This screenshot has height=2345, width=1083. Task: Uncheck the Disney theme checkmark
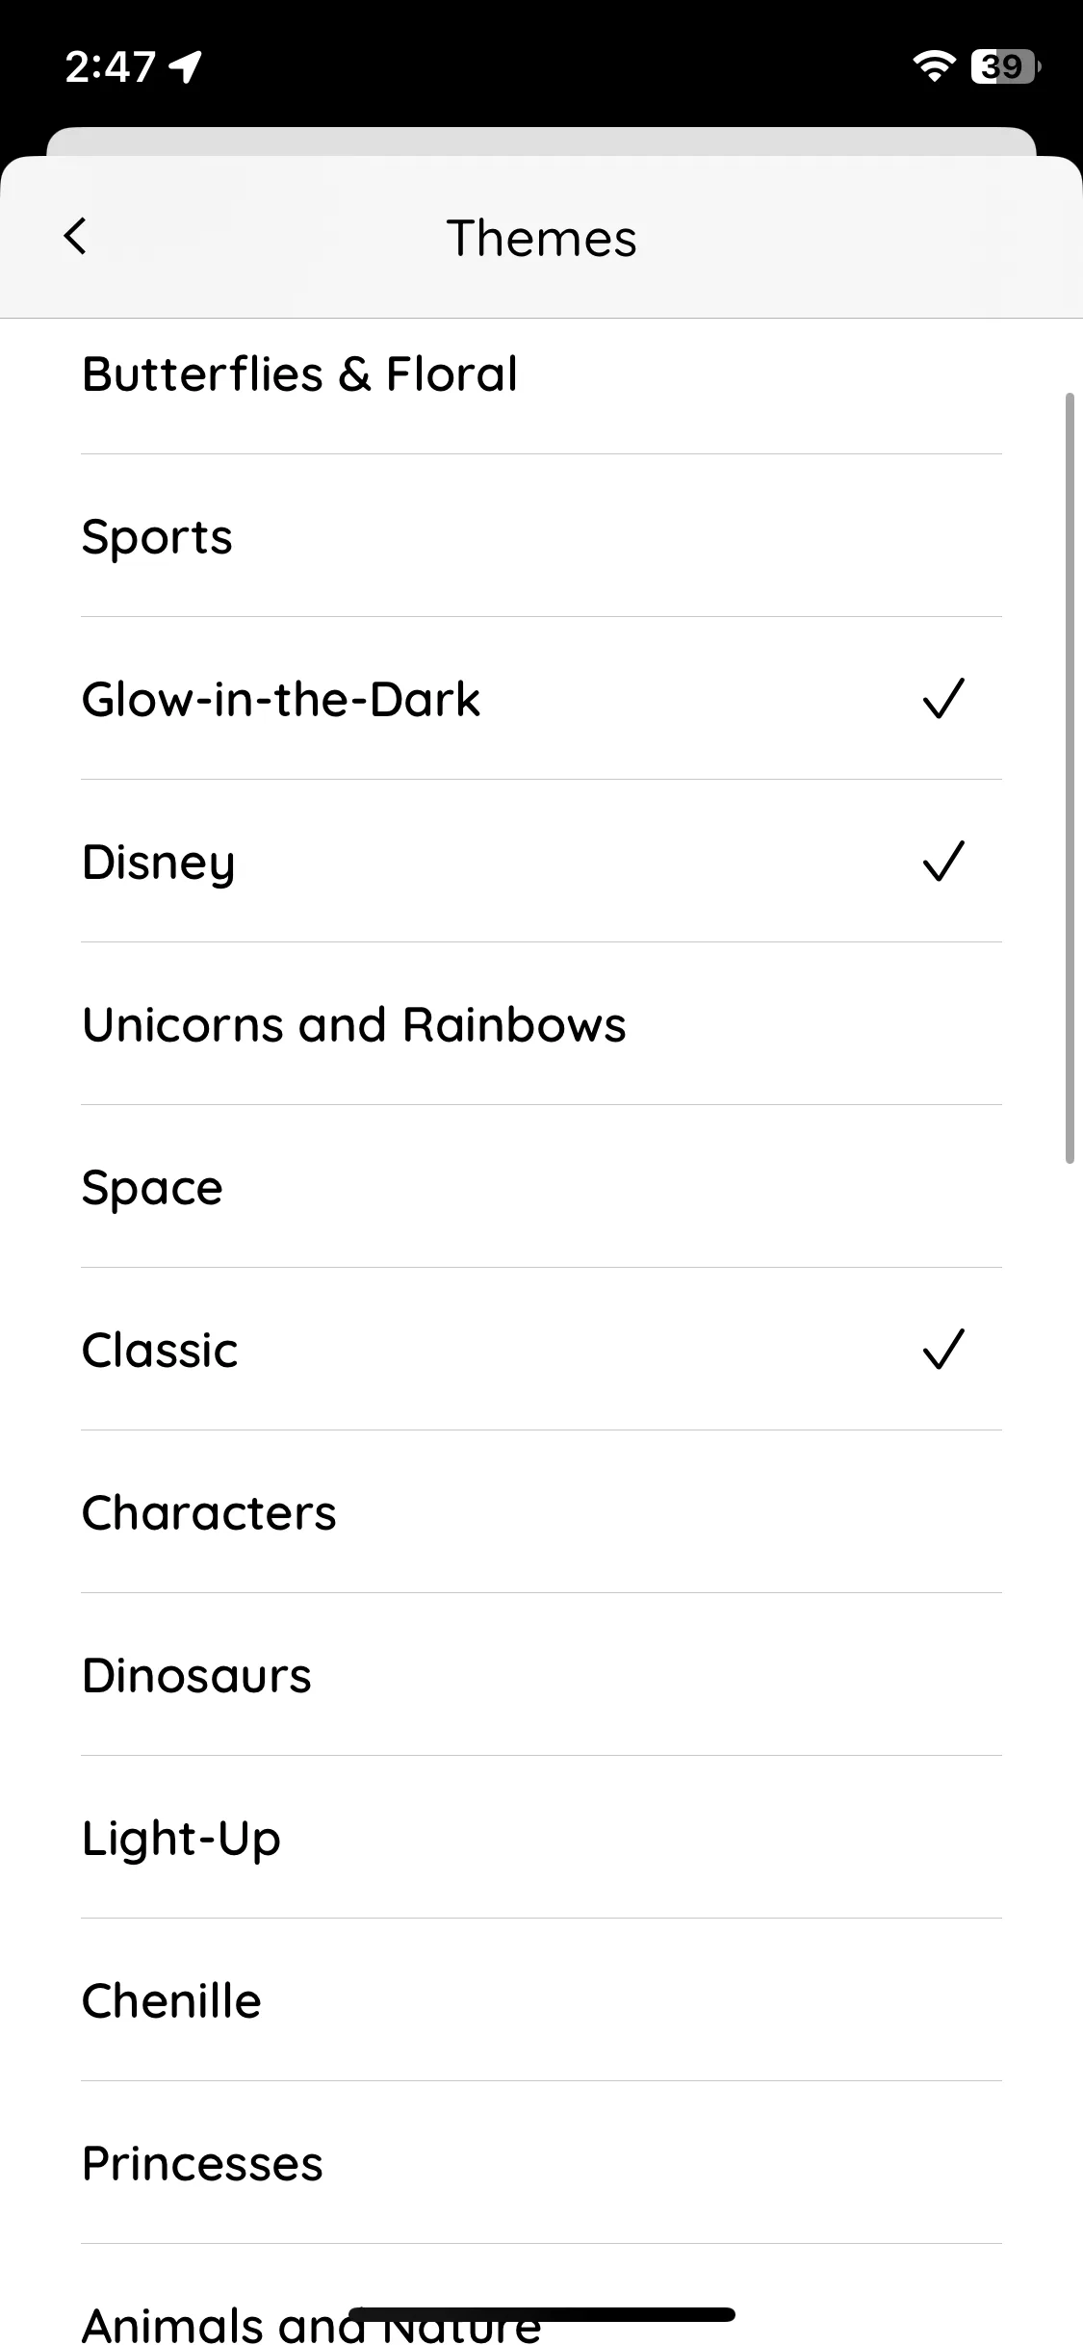pyautogui.click(x=943, y=862)
